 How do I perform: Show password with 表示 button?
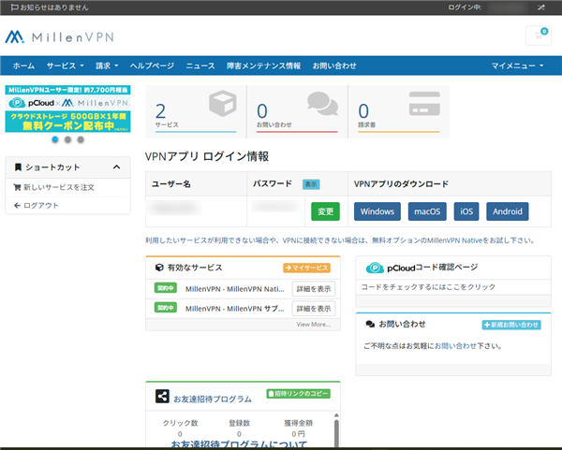click(311, 184)
